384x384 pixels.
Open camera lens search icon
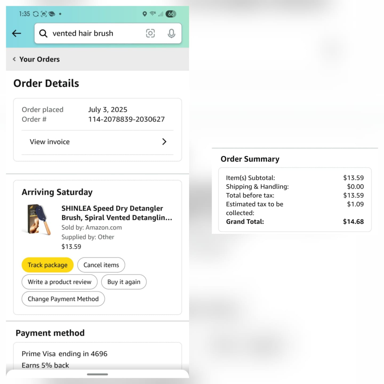pos(150,33)
